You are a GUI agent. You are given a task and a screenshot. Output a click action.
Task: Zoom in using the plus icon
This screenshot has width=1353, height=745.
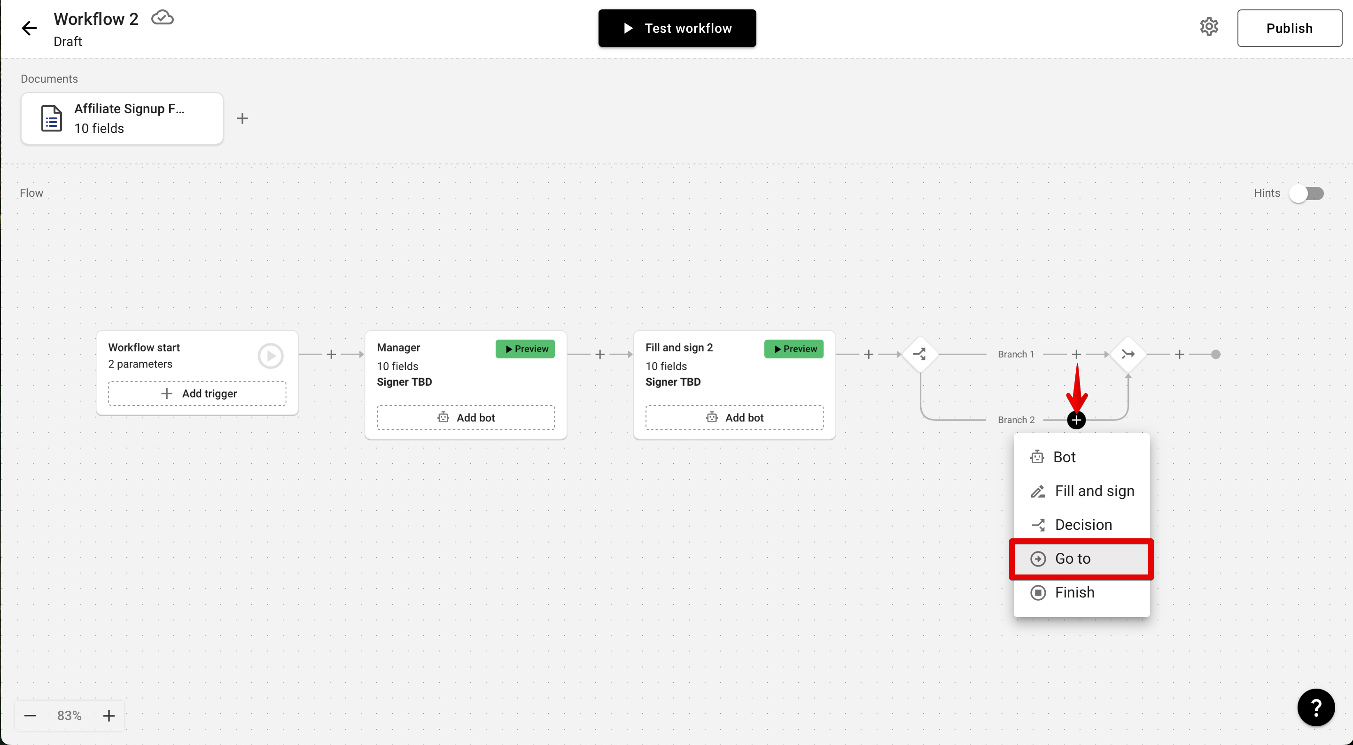[x=109, y=715]
